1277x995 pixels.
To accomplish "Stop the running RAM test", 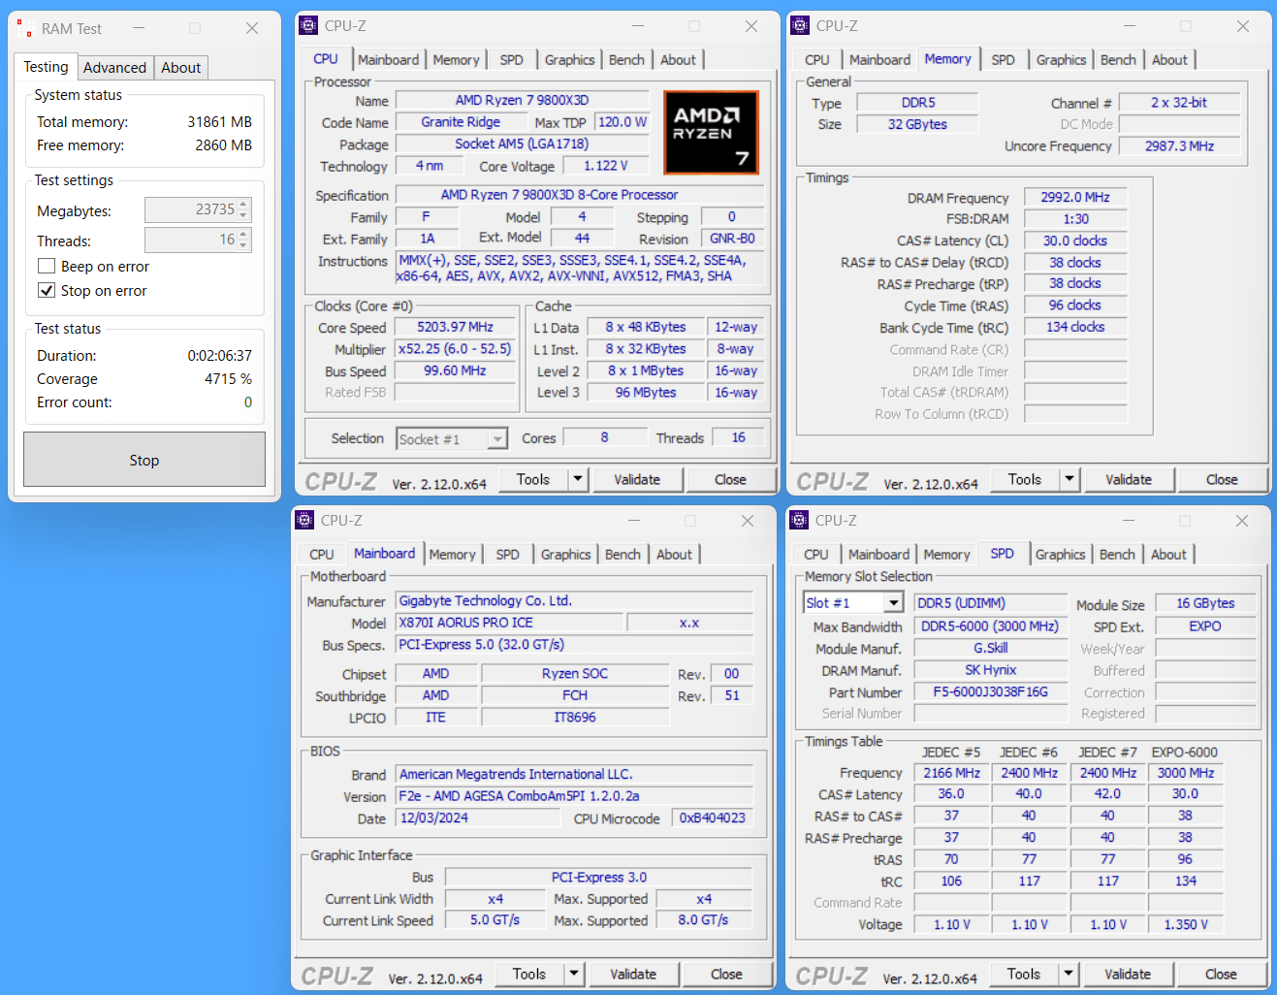I will coord(144,460).
